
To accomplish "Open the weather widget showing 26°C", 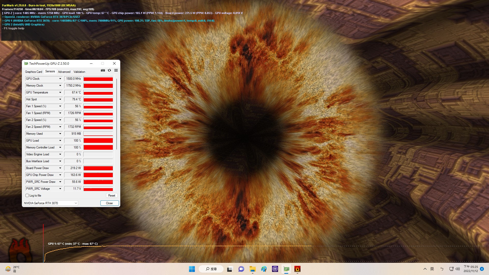I will 12,269.
